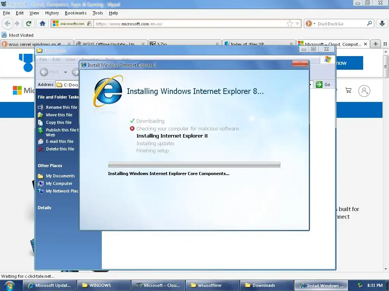The width and height of the screenshot is (389, 291).
Task: Click the Install Windows taskbar button
Action: click(x=321, y=285)
